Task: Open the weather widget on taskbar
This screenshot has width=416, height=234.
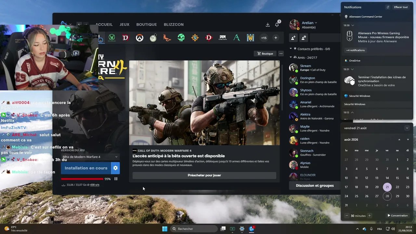Action: click(x=16, y=229)
